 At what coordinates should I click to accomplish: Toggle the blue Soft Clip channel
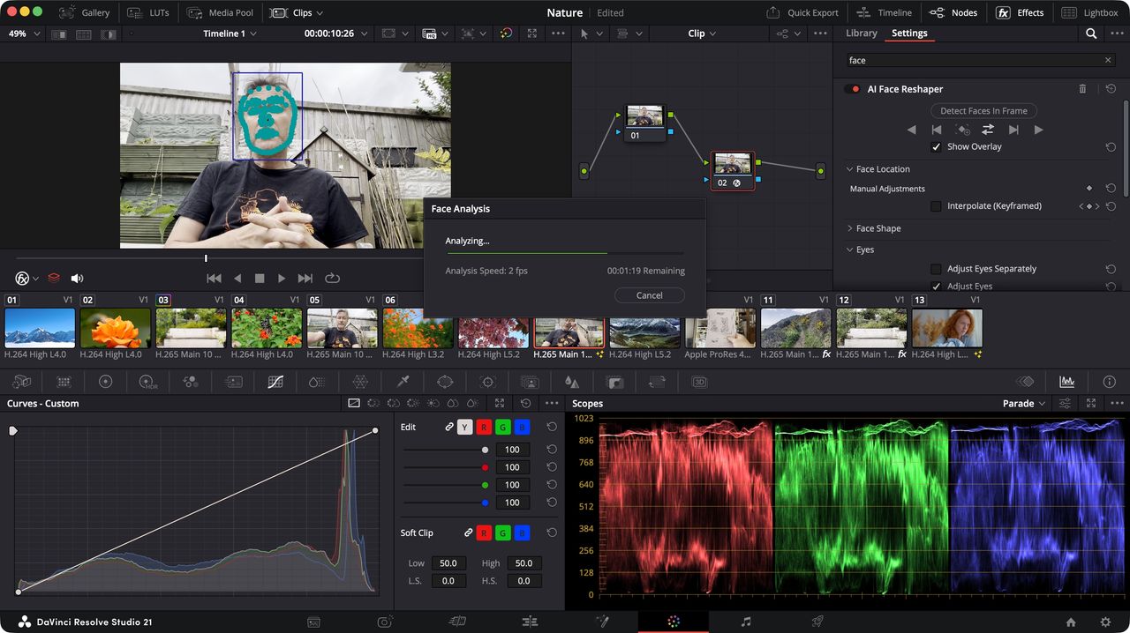pyautogui.click(x=522, y=532)
